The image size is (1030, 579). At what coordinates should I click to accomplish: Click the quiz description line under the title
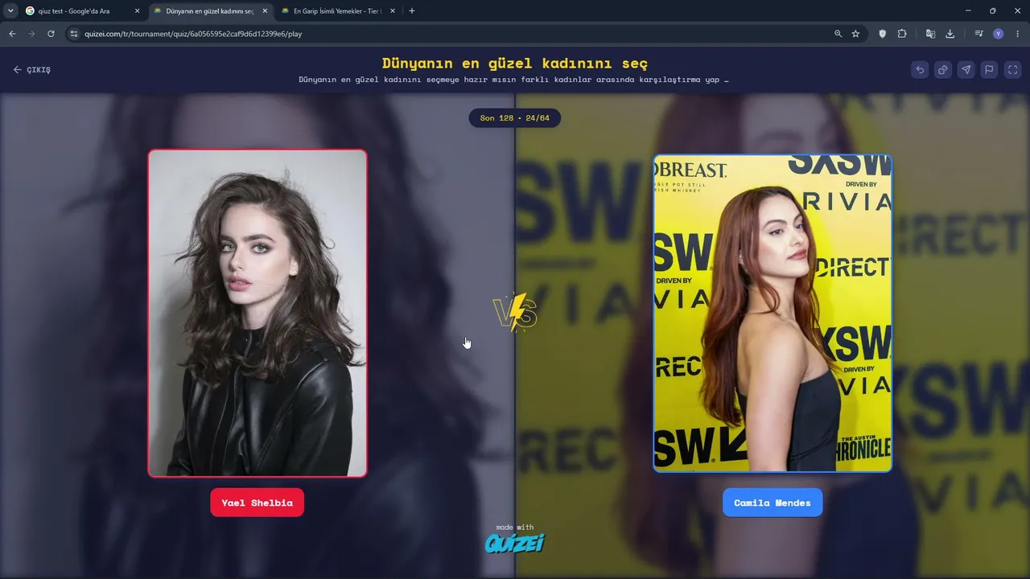point(513,80)
